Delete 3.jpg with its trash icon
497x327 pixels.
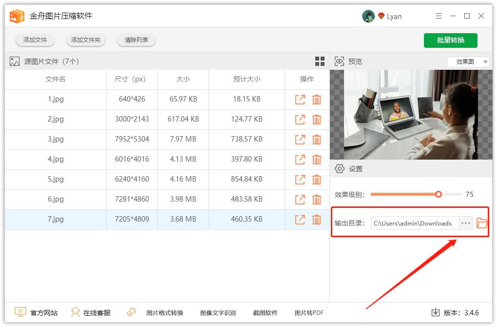(317, 139)
